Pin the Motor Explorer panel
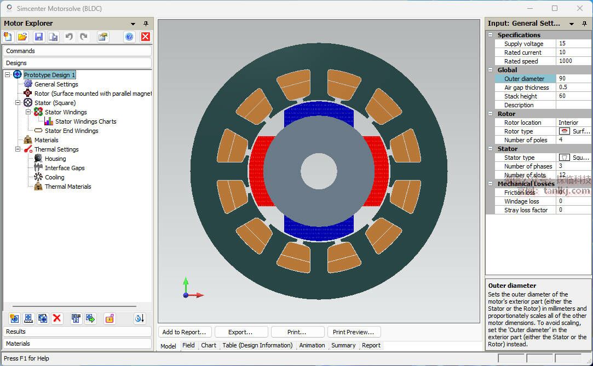This screenshot has width=593, height=366. (x=146, y=24)
